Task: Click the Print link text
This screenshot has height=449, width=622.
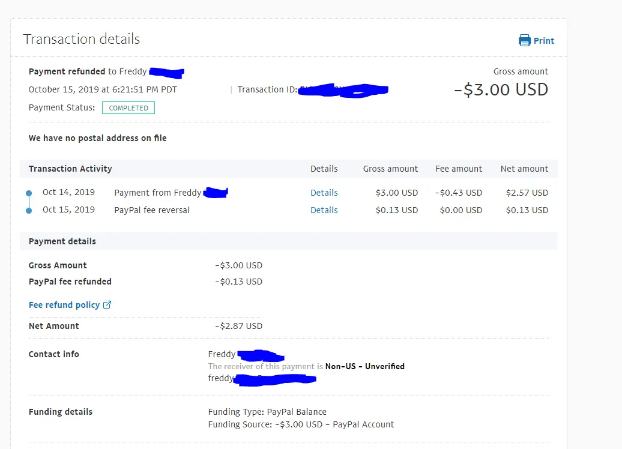Action: coord(544,41)
